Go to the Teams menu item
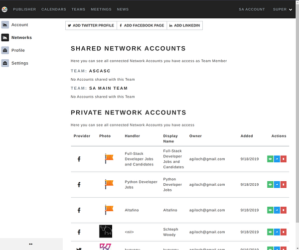 tap(78, 9)
